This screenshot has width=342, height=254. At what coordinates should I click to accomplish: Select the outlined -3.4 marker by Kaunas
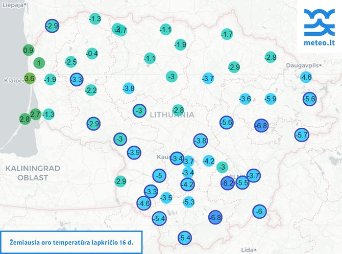point(177,158)
